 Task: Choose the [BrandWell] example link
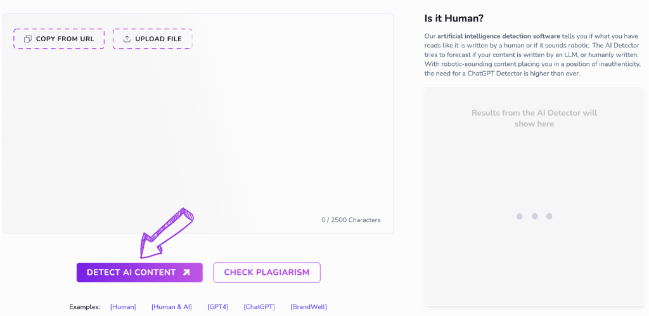click(x=309, y=307)
